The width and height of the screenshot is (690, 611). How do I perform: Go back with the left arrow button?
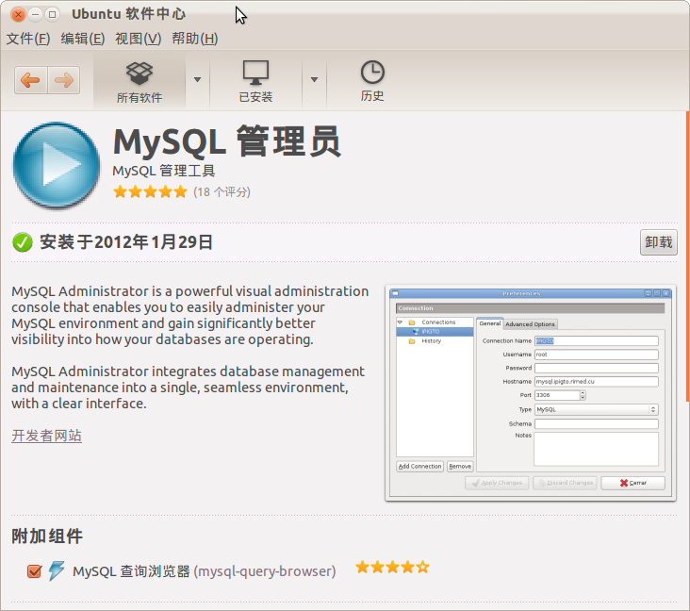pos(31,80)
